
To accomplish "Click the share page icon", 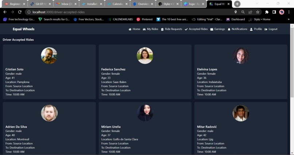I will [x=250, y=12].
